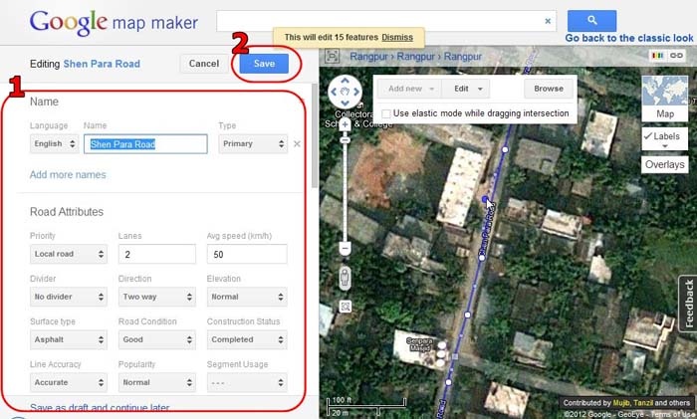Click the map color legend icon
Image resolution: width=697 pixels, height=419 pixels.
657,56
